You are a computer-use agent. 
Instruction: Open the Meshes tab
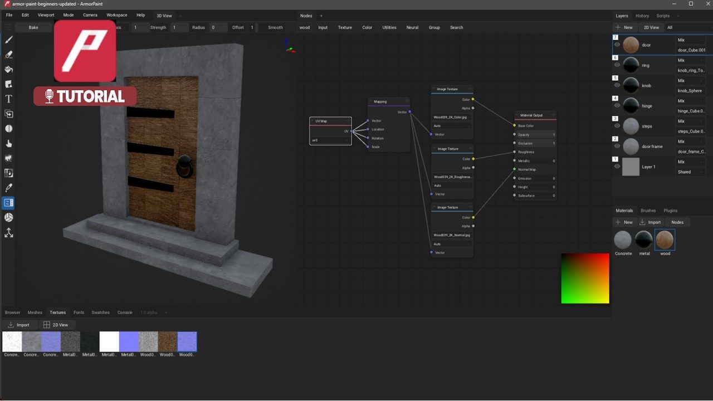35,312
